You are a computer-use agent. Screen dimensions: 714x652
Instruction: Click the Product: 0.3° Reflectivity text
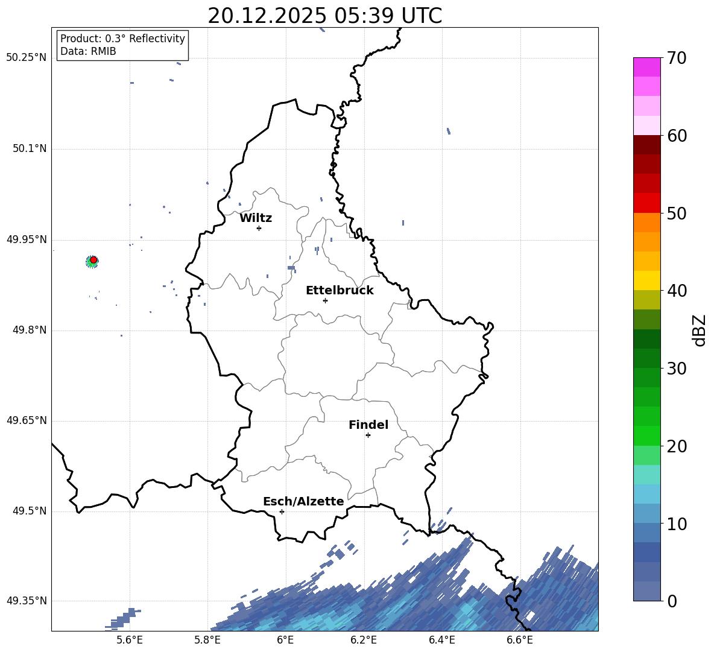pyautogui.click(x=122, y=38)
